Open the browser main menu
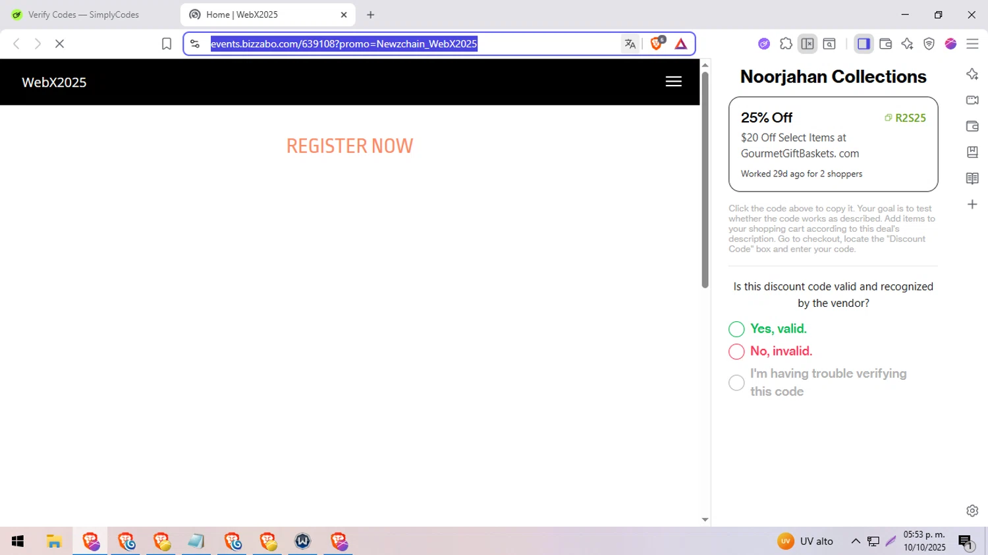Viewport: 988px width, 555px height. point(972,43)
